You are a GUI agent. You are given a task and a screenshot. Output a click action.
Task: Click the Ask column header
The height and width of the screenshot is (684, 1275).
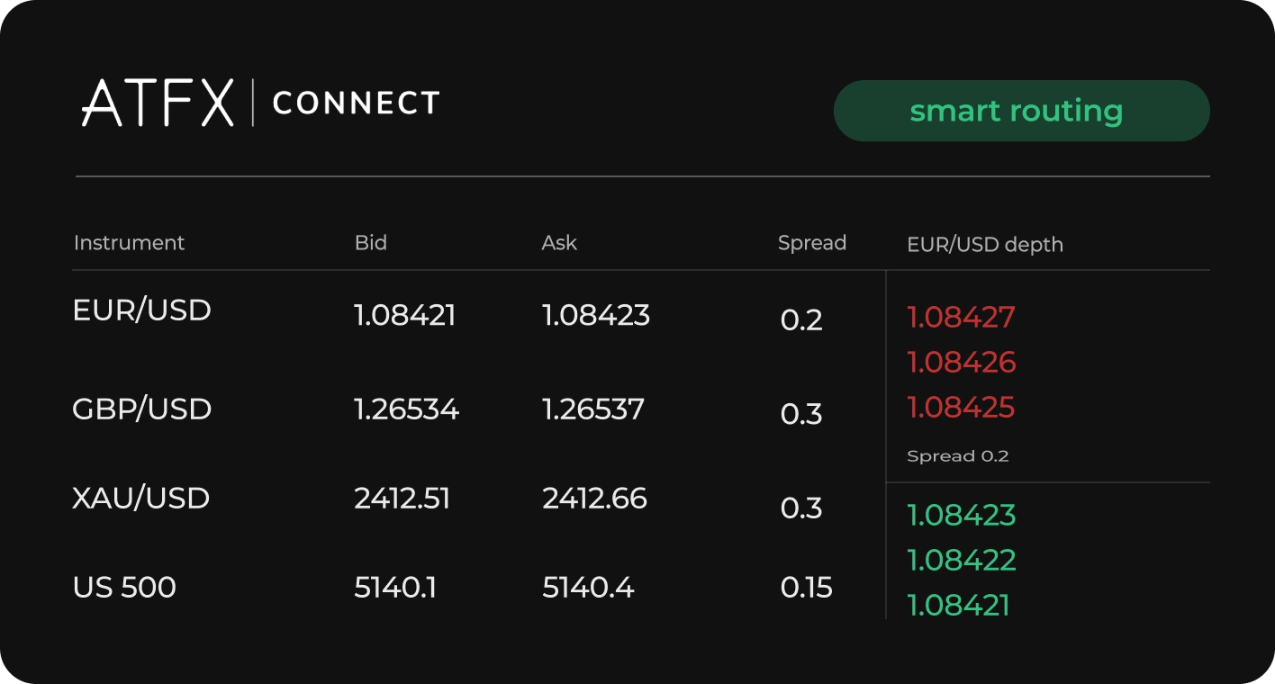(559, 243)
